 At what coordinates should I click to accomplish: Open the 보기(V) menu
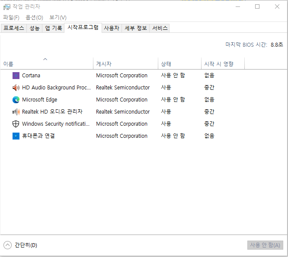pos(58,18)
